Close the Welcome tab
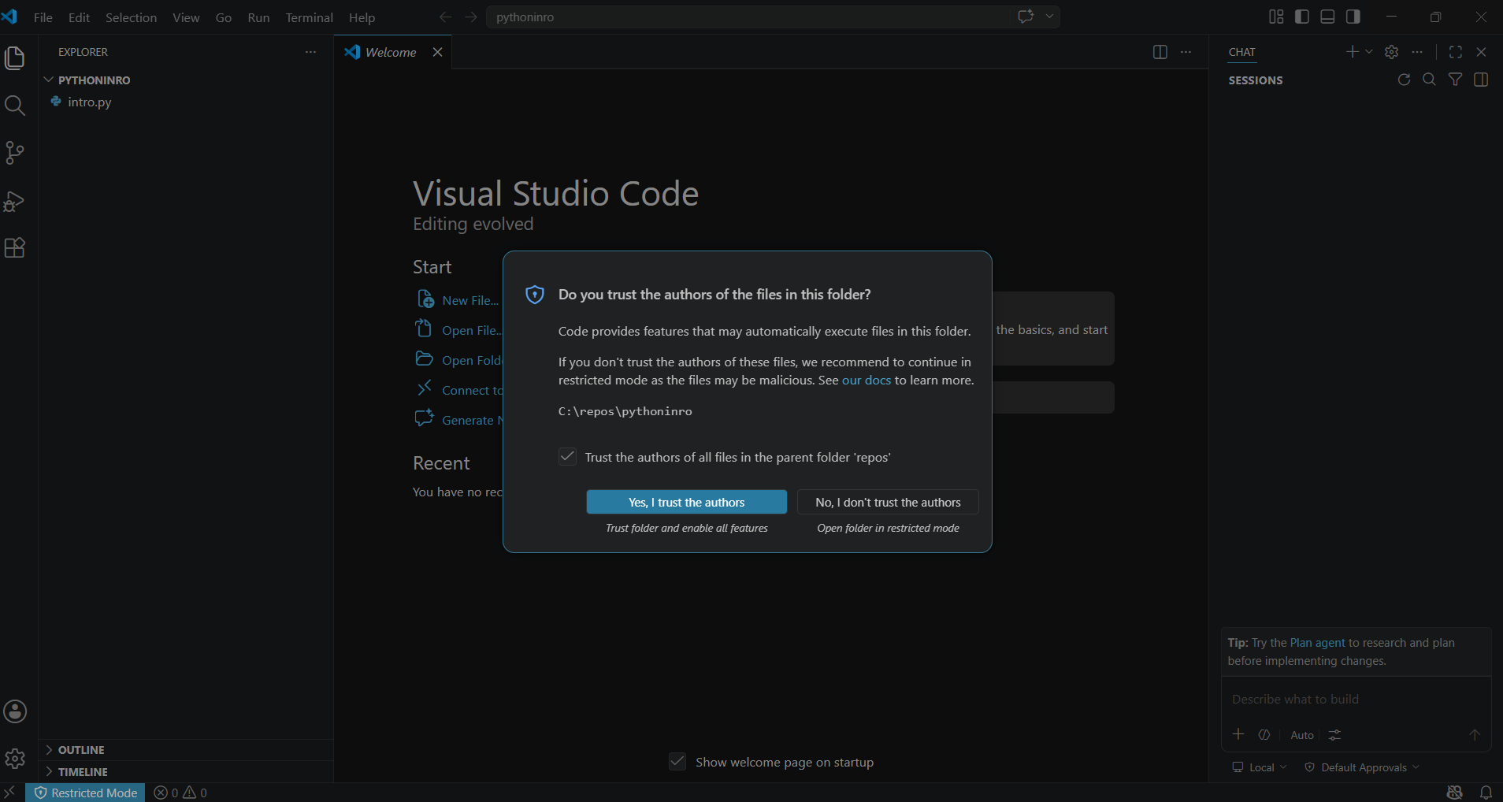The height and width of the screenshot is (802, 1503). coord(437,52)
